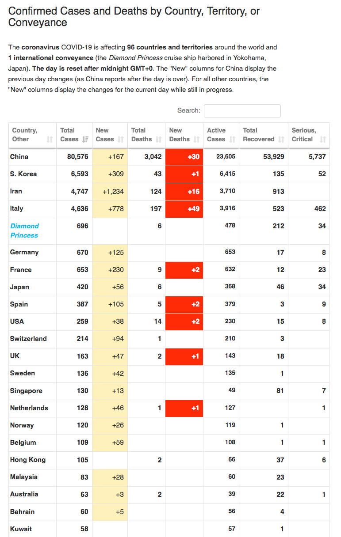
Task: Select the UK row name
Action: point(15,356)
